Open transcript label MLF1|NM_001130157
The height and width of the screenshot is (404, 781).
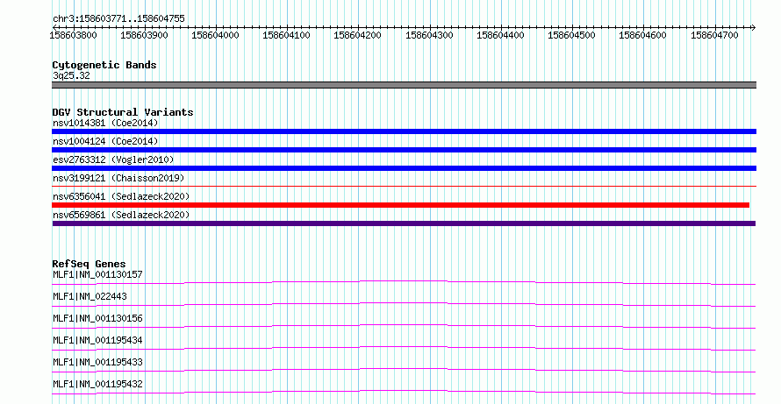[97, 274]
